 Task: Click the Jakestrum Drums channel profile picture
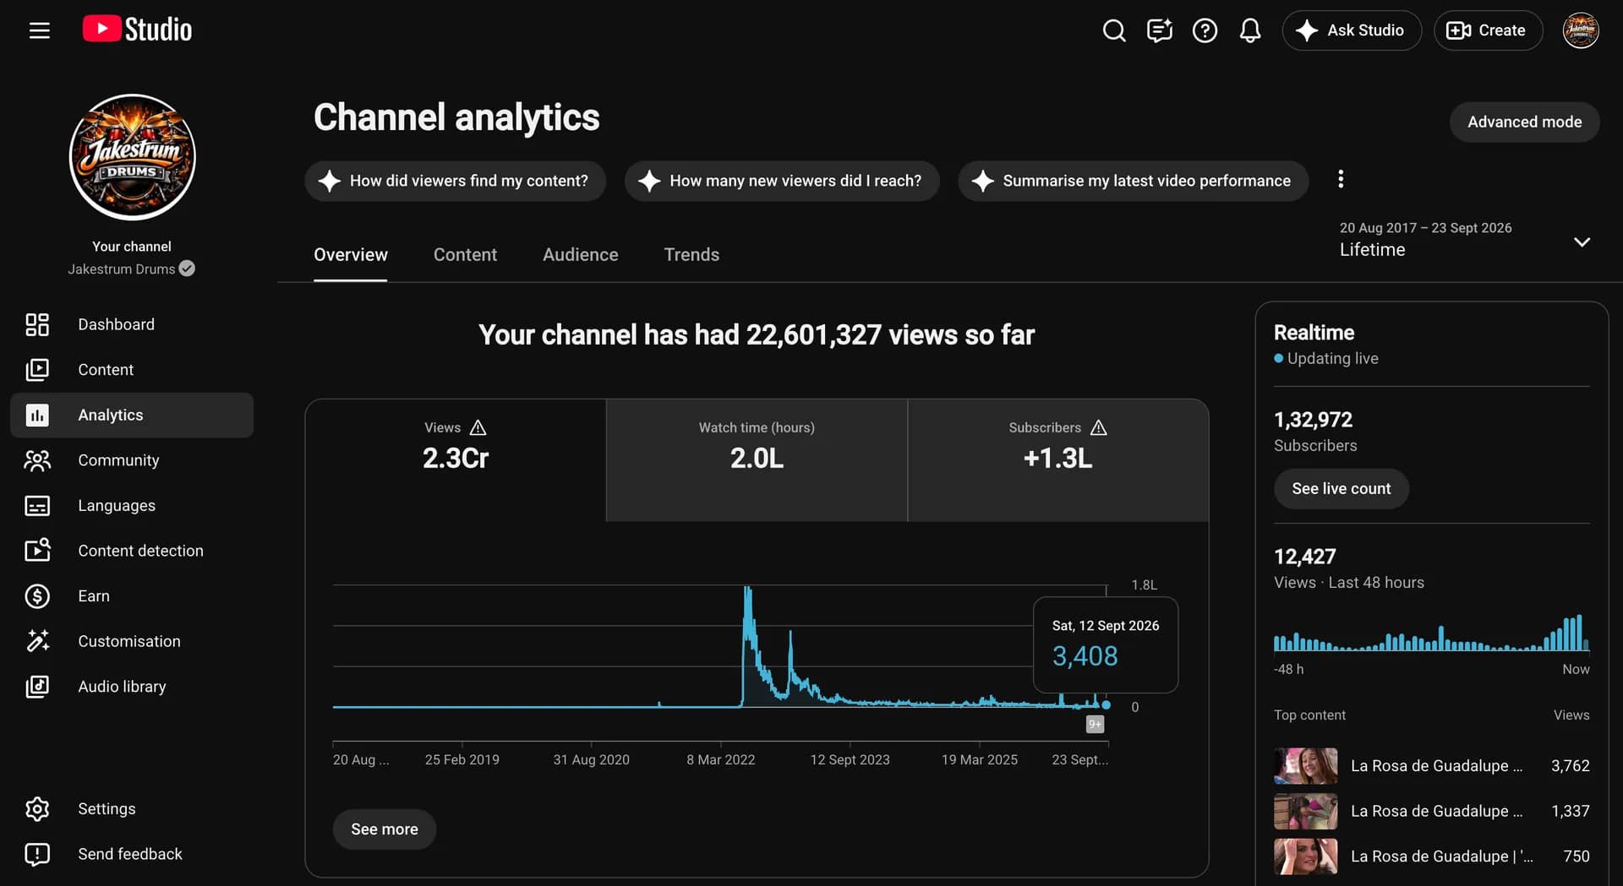click(132, 157)
